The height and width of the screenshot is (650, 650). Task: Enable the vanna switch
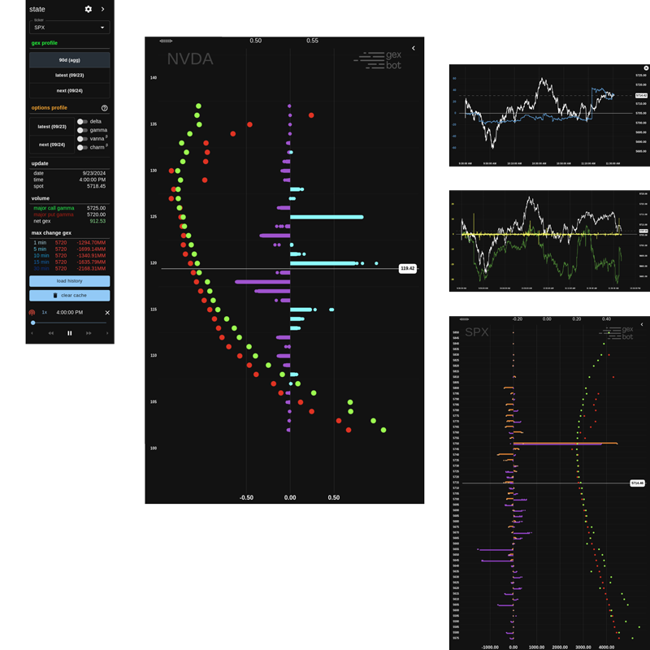(x=82, y=139)
